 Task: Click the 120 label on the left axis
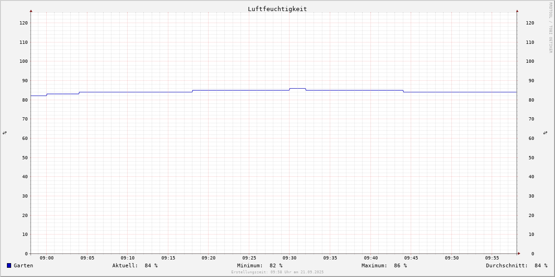(24, 23)
